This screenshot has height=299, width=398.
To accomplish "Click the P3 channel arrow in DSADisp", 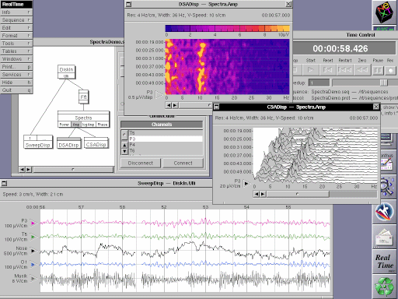I will 159,95.
